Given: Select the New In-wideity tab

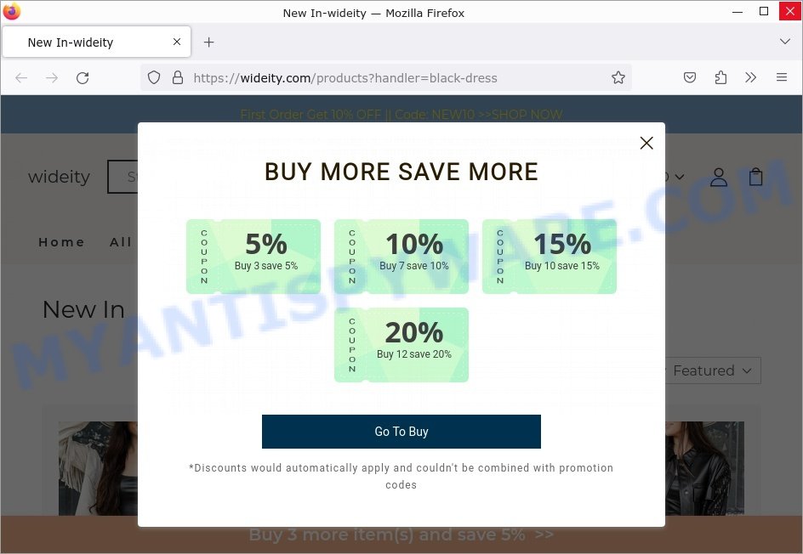Looking at the screenshot, I should point(96,42).
